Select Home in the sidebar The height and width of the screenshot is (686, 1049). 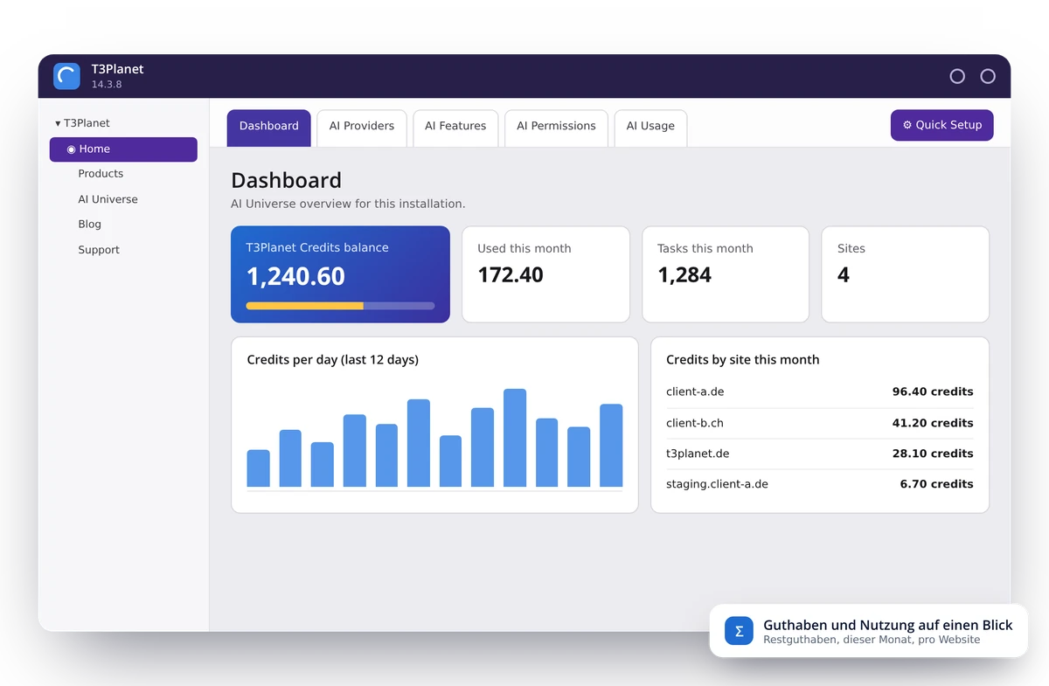click(x=123, y=149)
